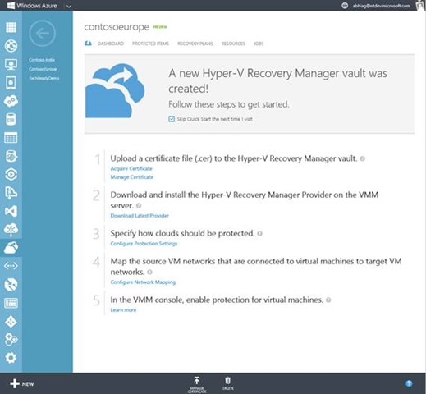Image resolution: width=426 pixels, height=394 pixels.
Task: Click info icon after step 3 text
Action: (260, 233)
